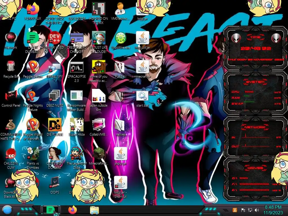Viewport: 288px width, 216px height.
Task: Click the Java tray icon
Action: tap(235, 210)
